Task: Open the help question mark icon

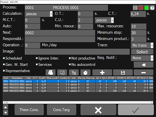Action: pos(152,8)
